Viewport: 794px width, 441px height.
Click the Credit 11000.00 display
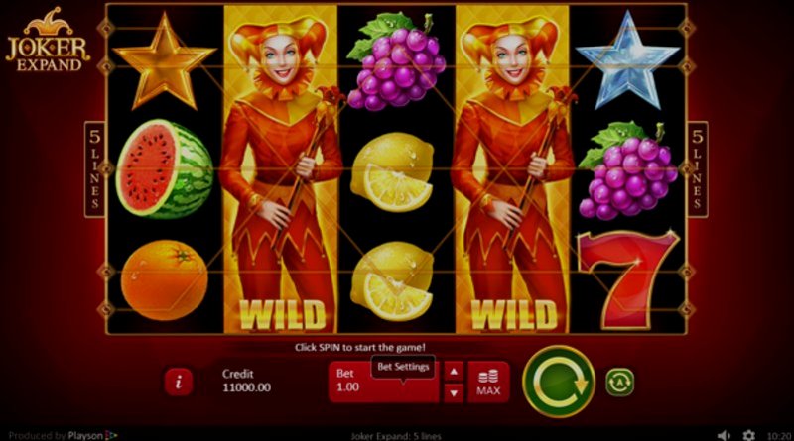pos(246,381)
